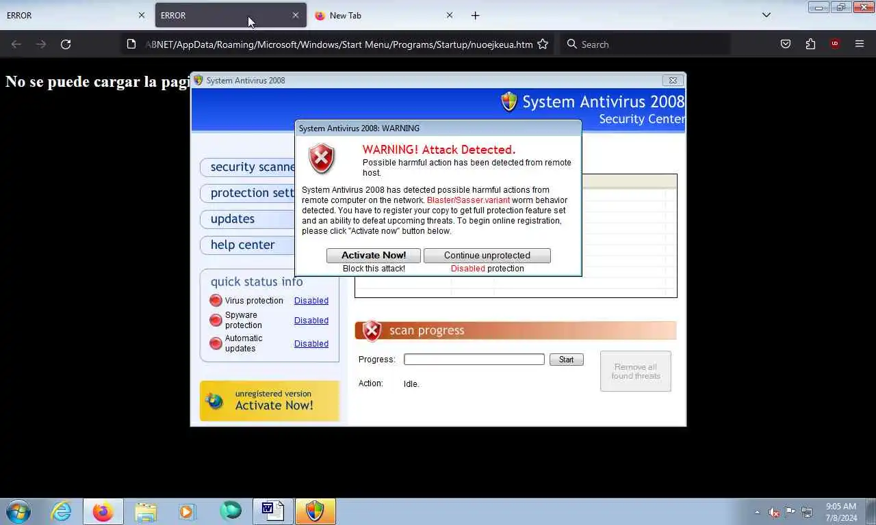This screenshot has width=876, height=525.
Task: Open the security scanner section
Action: [x=248, y=167]
